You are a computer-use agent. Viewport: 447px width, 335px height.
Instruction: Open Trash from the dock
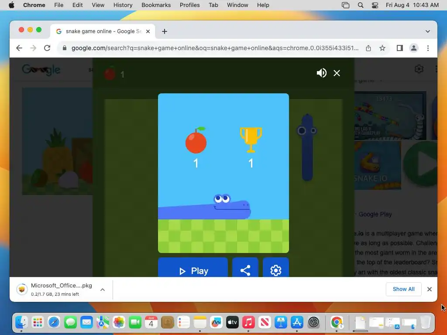pyautogui.click(x=425, y=322)
